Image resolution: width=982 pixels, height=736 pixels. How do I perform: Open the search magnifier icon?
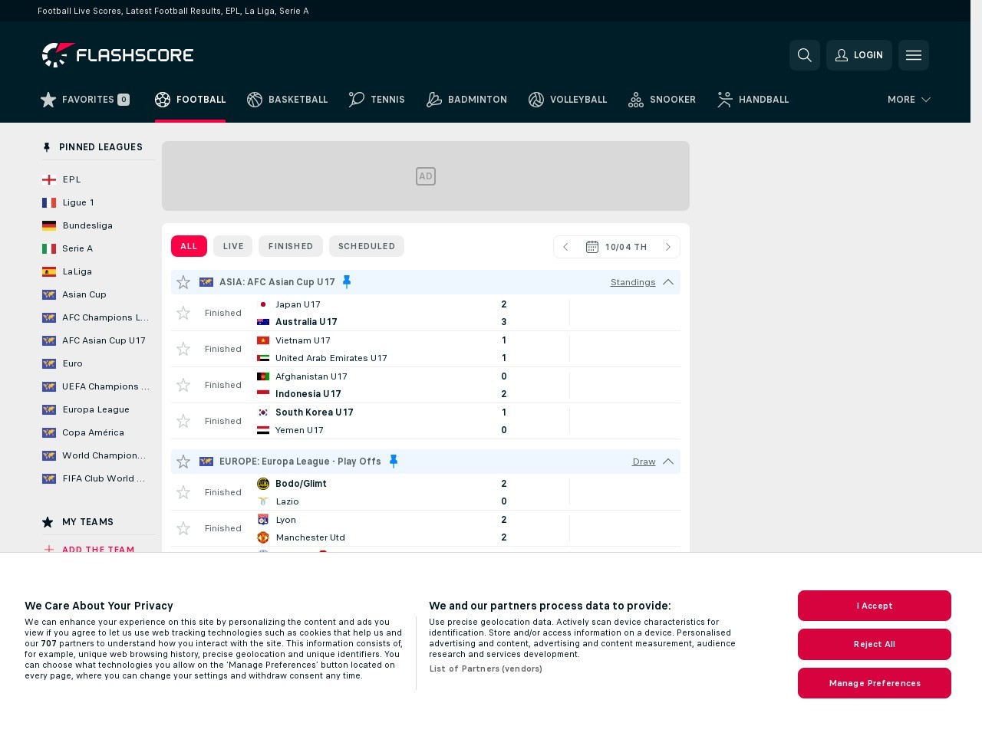[x=805, y=55]
